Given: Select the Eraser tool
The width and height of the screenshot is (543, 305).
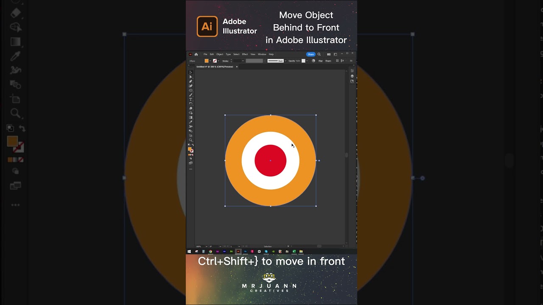Looking at the screenshot, I should [x=190, y=108].
